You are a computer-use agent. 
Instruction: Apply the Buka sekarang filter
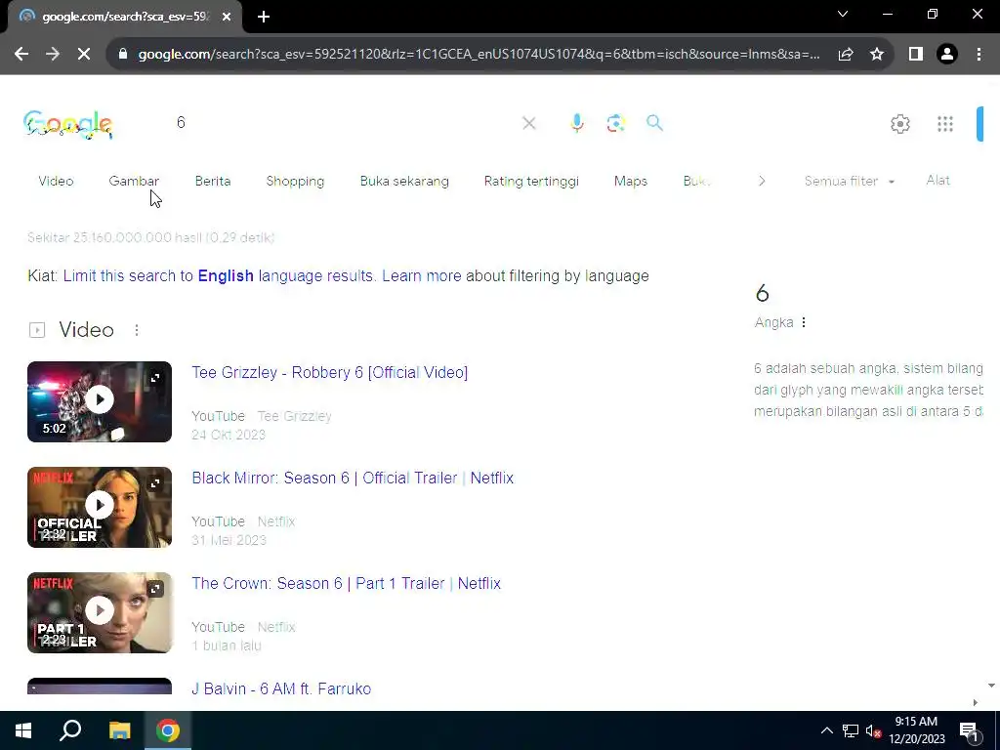pos(404,181)
